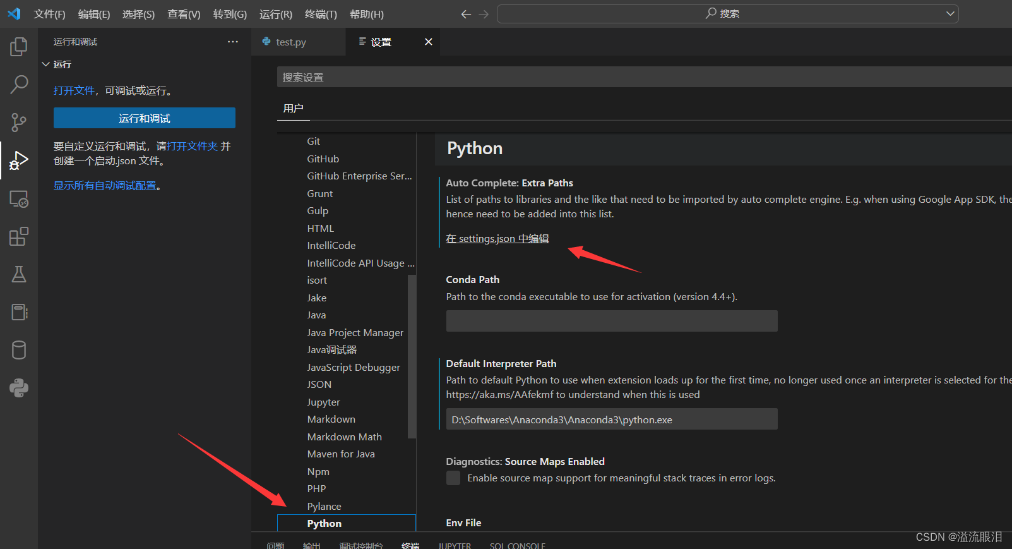This screenshot has height=549, width=1012.
Task: Click the 打开文件 link
Action: pyautogui.click(x=74, y=90)
